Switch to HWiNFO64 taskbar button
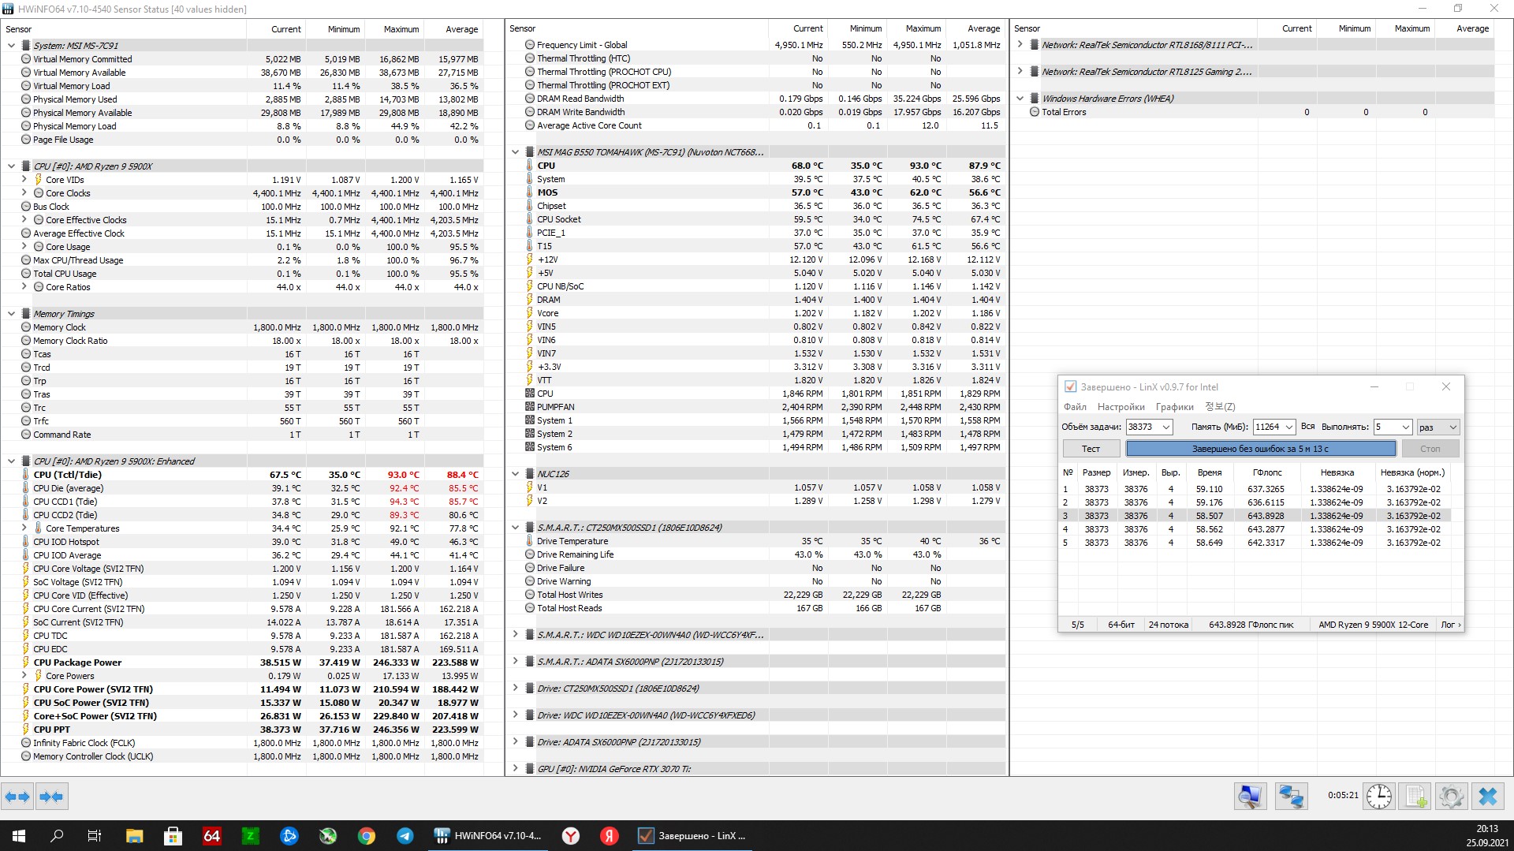This screenshot has width=1514, height=851. click(x=489, y=836)
